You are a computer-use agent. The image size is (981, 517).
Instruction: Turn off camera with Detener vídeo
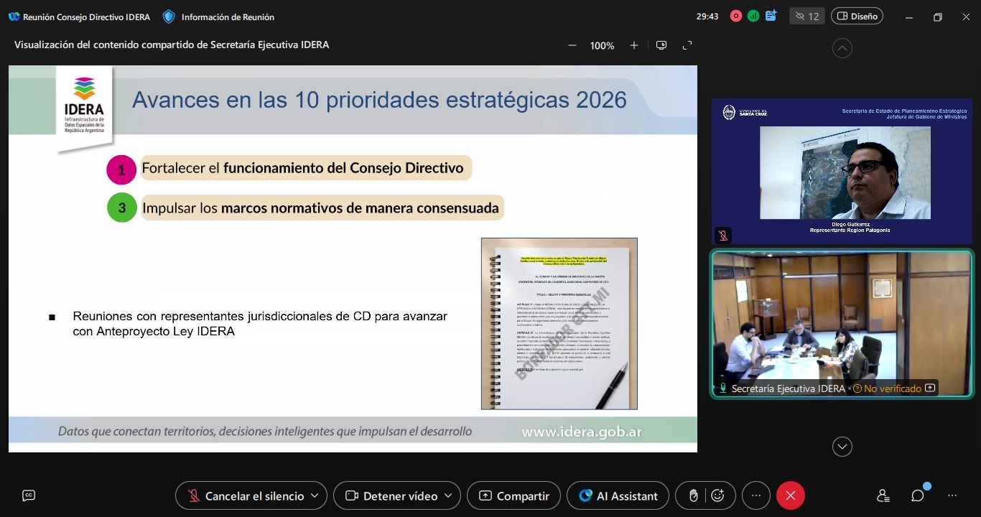(x=393, y=495)
